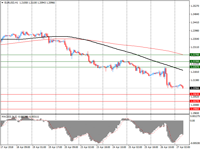Open the EURUSD,H1 chart dropdown triangle
Viewport: 200px width, 150px height.
pos(2,3)
